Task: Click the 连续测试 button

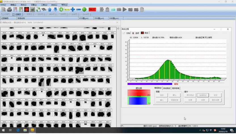Action: [203, 95]
